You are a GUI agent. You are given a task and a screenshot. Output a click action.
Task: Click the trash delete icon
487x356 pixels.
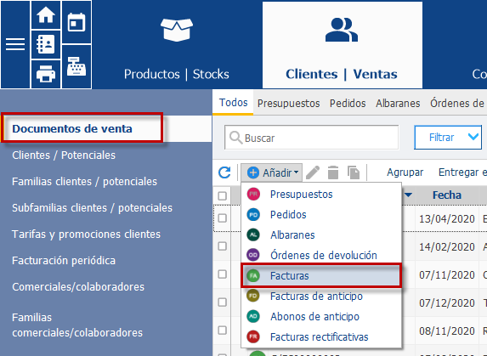[333, 172]
